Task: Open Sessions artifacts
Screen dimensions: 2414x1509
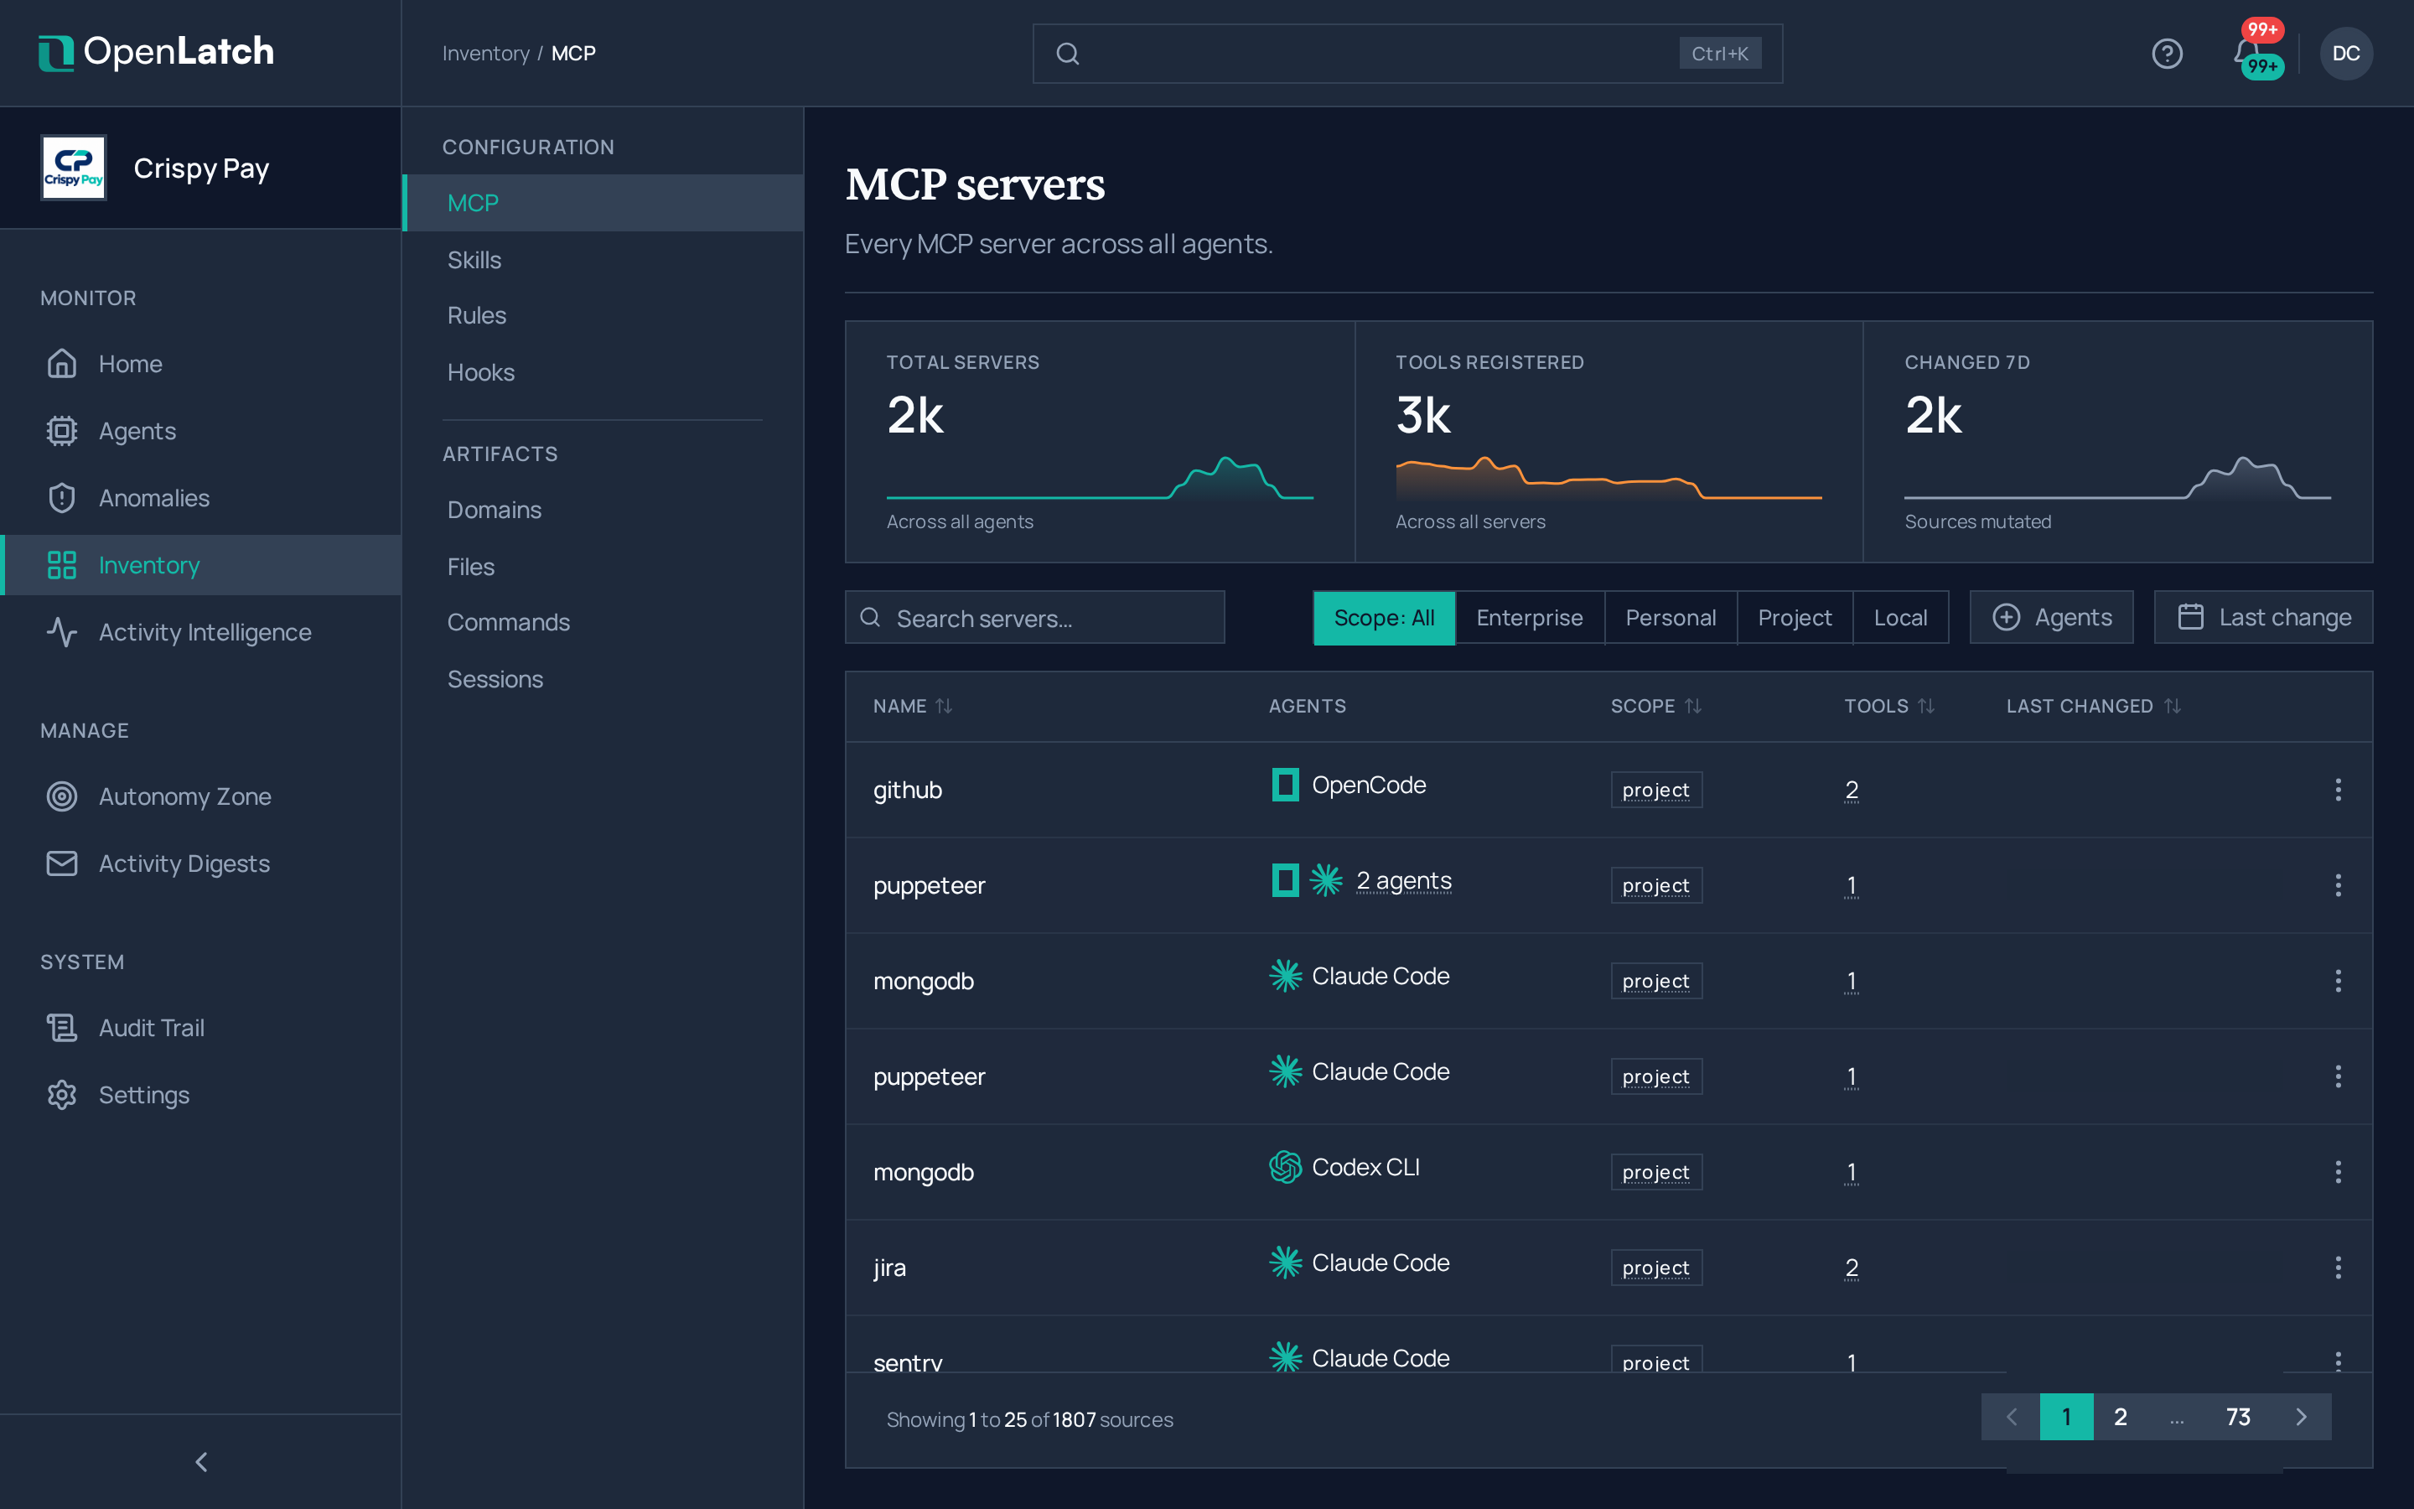Action: tap(603, 679)
